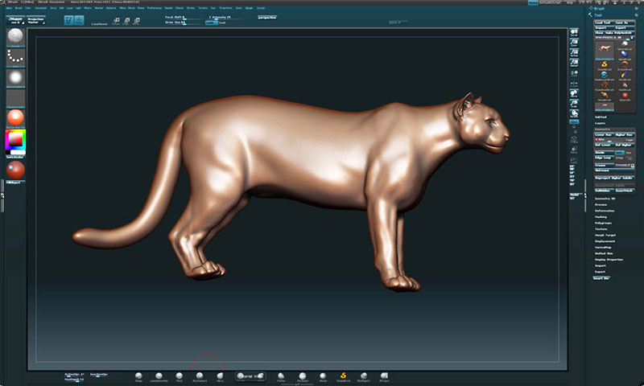Pick first sphere brush in bottom shelf
The image size is (644, 386).
tap(138, 376)
